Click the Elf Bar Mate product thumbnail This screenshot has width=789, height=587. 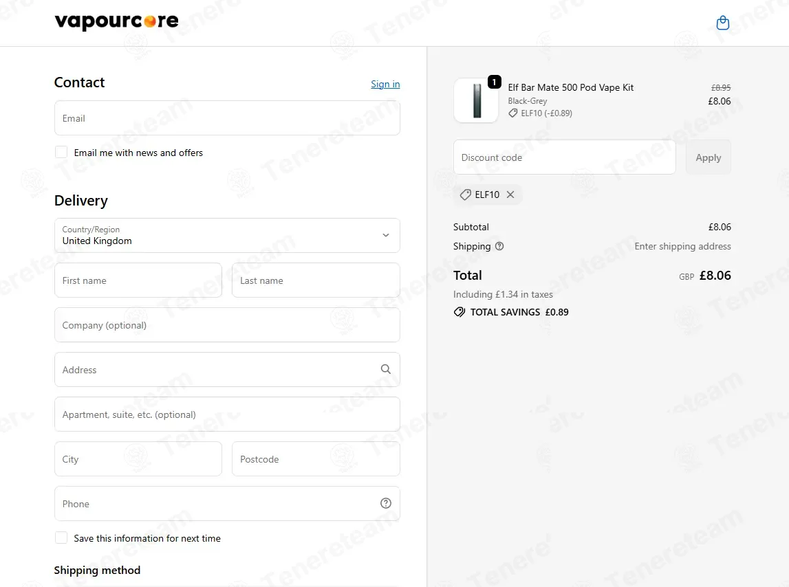tap(476, 100)
